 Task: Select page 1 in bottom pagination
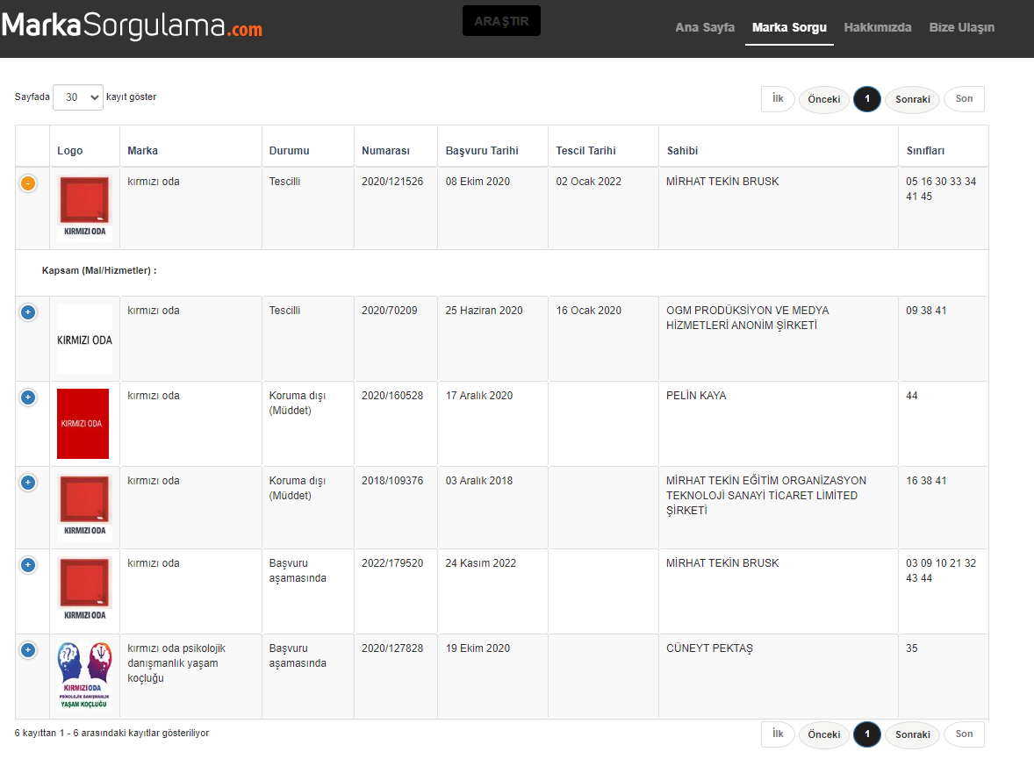coord(867,734)
